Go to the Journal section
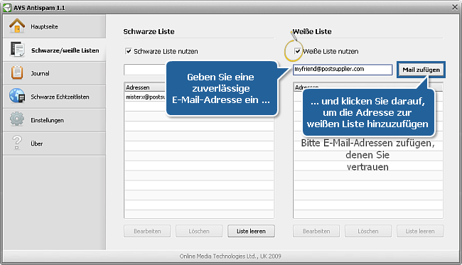The height and width of the screenshot is (265, 462). [55, 73]
